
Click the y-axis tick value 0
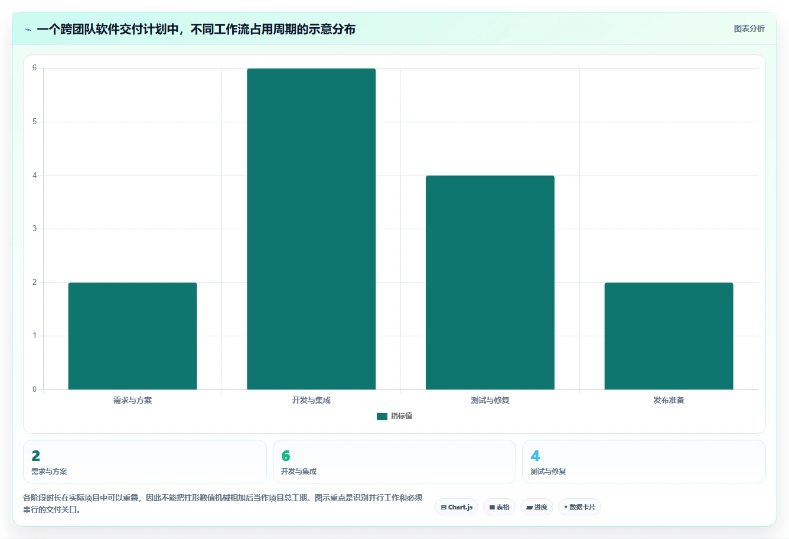[x=35, y=389]
